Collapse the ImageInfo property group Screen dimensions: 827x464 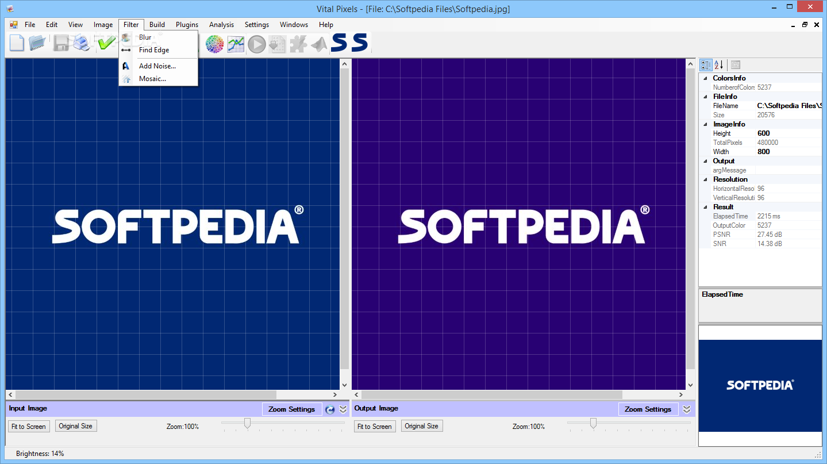706,124
